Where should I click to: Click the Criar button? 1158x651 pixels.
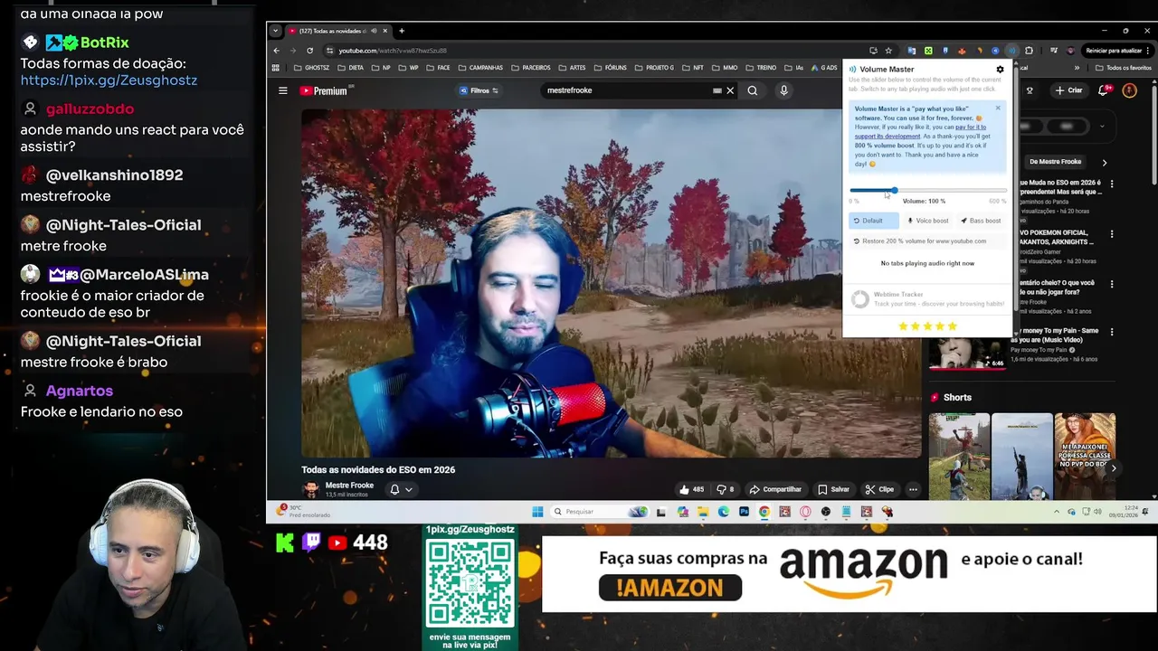pos(1068,90)
